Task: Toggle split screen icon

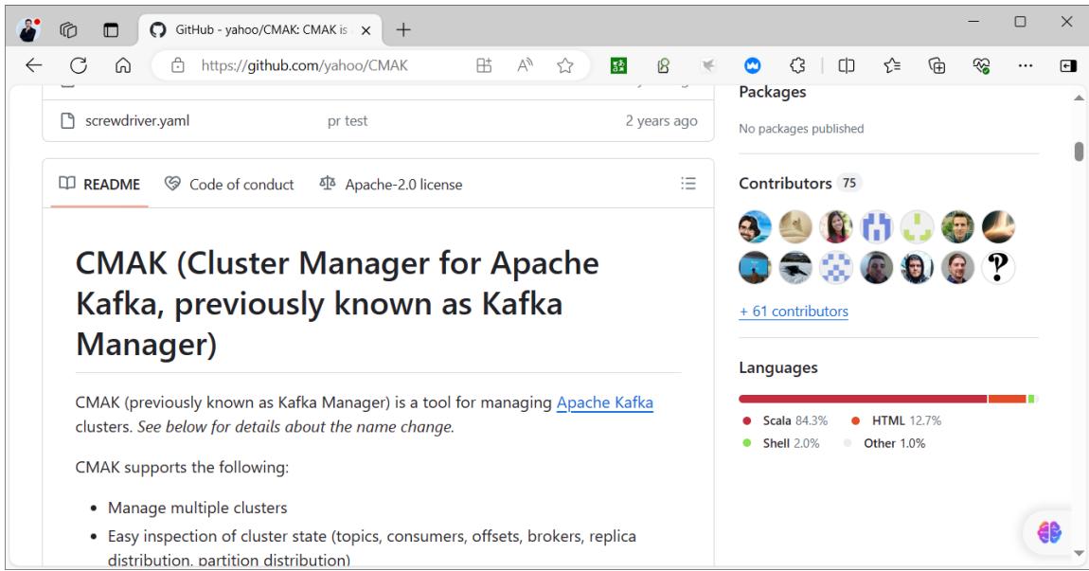Action: tap(846, 65)
